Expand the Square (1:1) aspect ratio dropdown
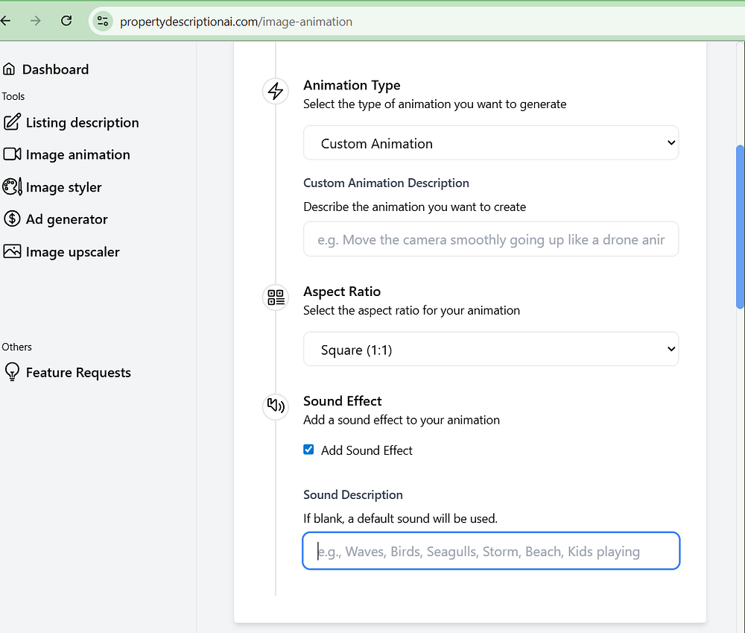745x633 pixels. click(490, 349)
